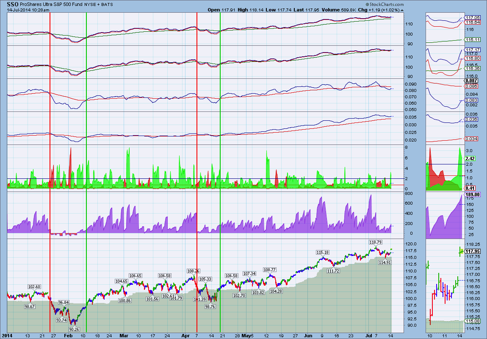Click the green 116.36 tag in the zoom panel

(x=473, y=68)
